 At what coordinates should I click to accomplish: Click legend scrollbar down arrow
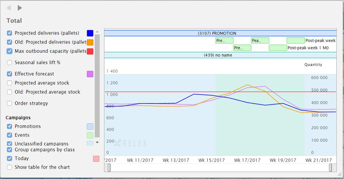tap(97, 142)
